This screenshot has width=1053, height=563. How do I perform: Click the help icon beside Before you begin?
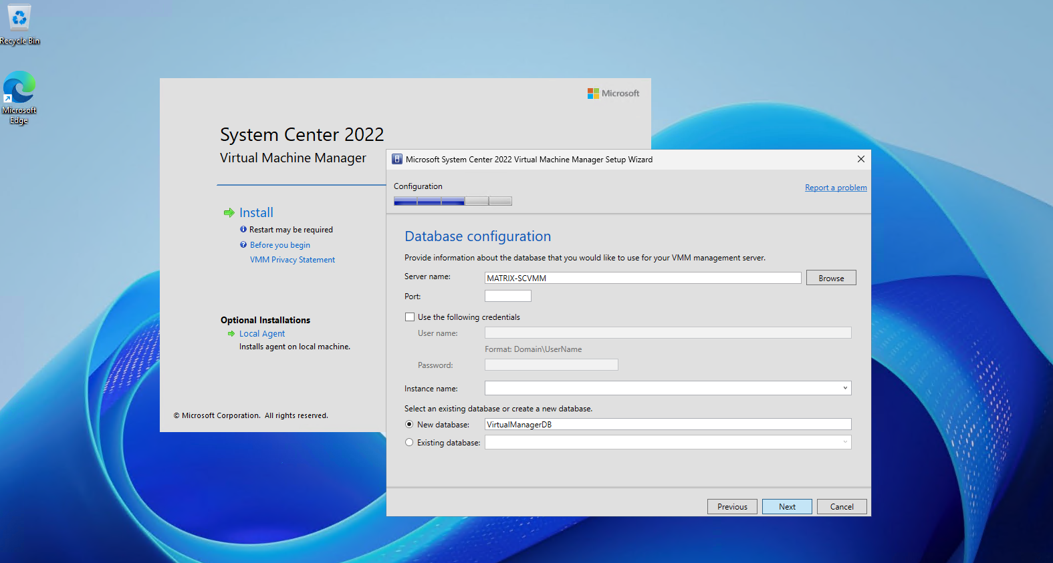243,244
